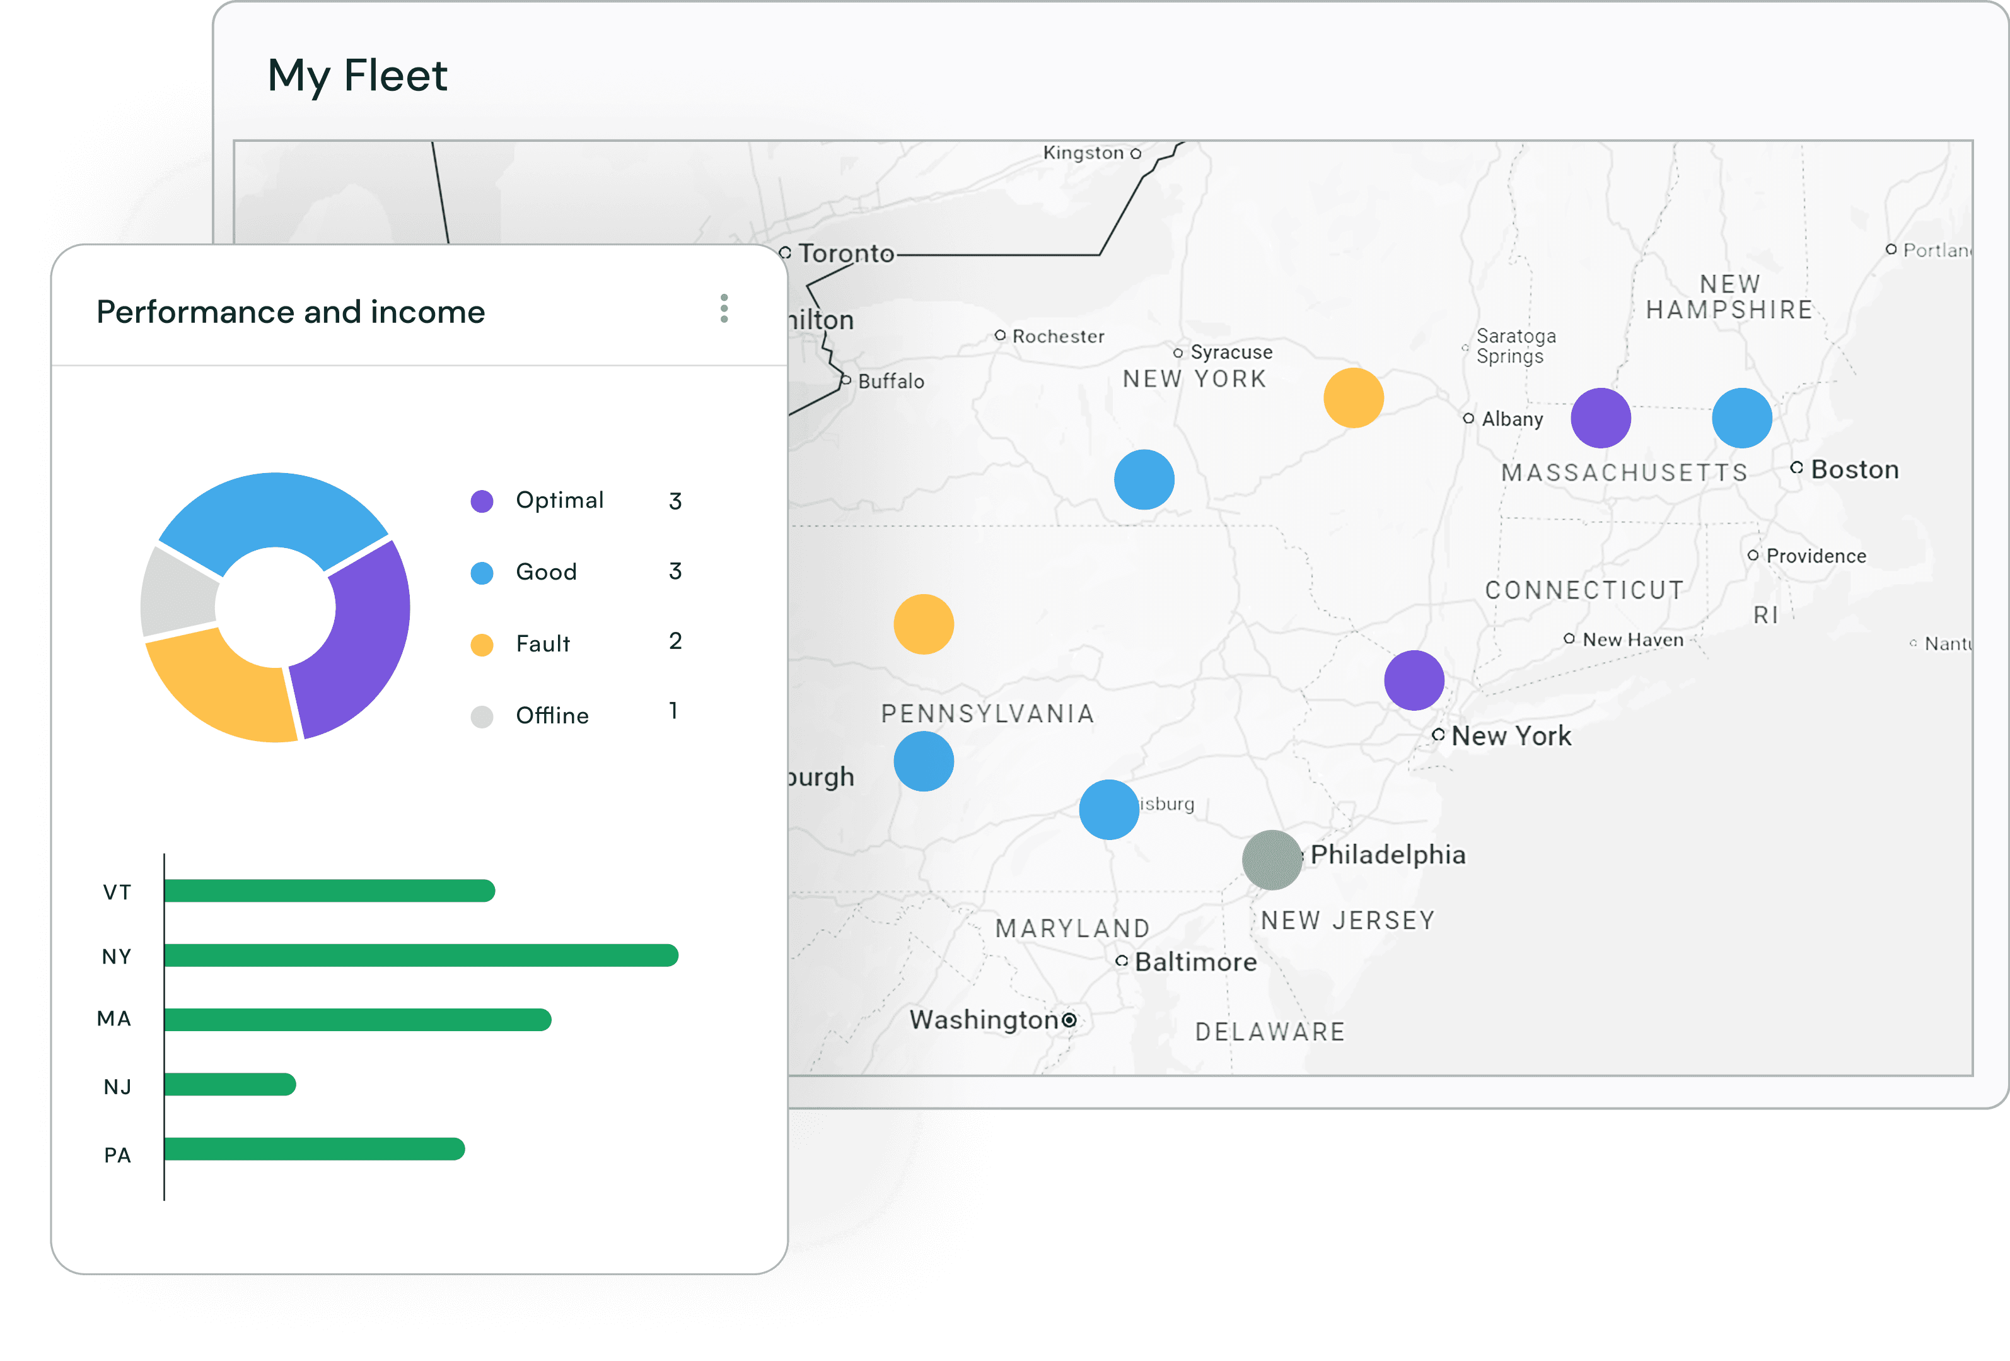
Task: Select the NY income bar
Action: click(x=421, y=955)
